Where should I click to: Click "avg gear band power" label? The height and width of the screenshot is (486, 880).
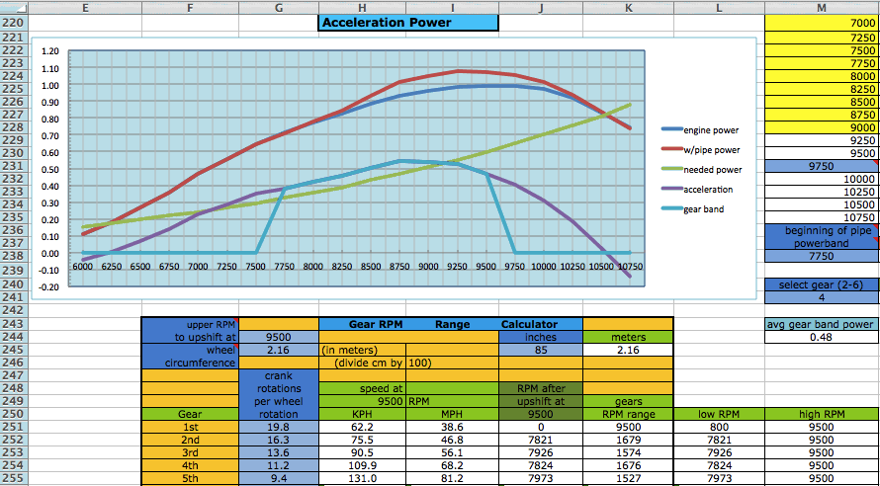[x=823, y=324]
